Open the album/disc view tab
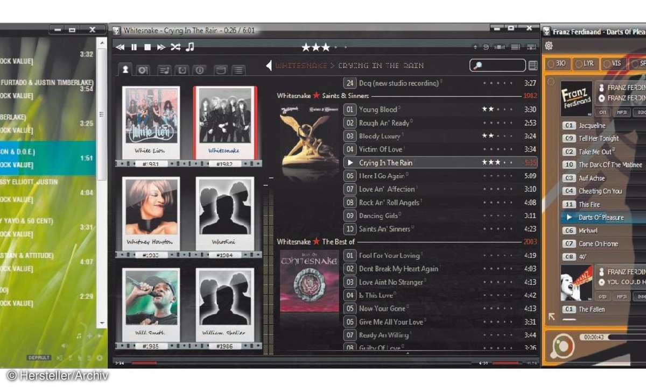Screen dimensions: 646x387 (x=143, y=70)
